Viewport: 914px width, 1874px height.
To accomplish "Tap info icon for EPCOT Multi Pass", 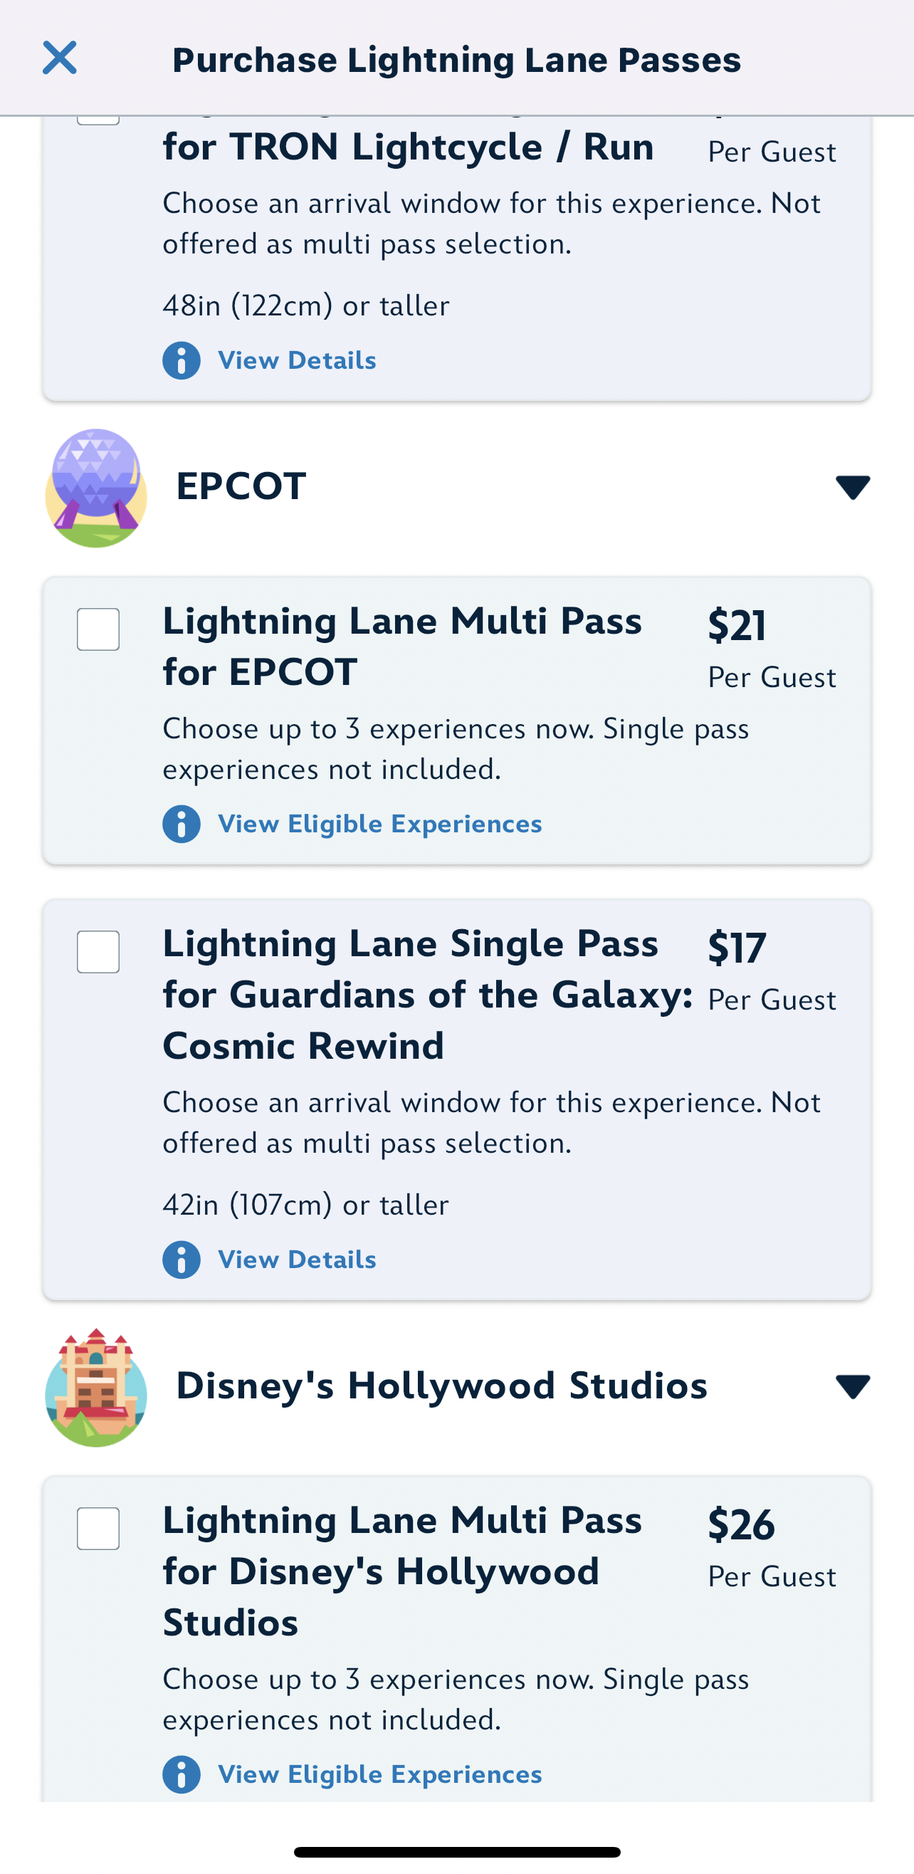I will (181, 824).
